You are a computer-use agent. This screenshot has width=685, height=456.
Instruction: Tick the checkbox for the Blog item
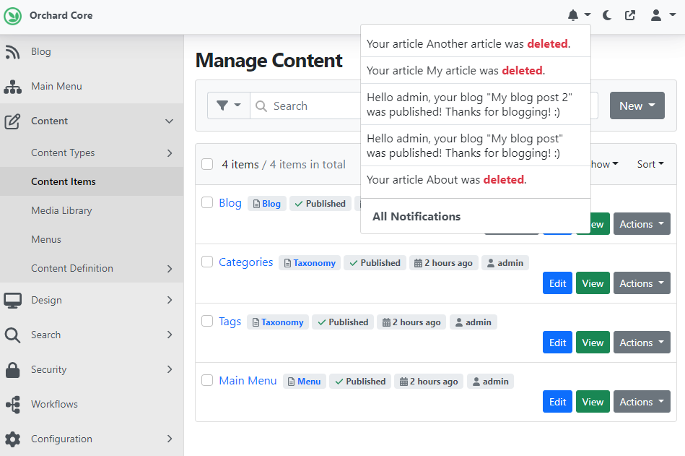[x=207, y=203]
